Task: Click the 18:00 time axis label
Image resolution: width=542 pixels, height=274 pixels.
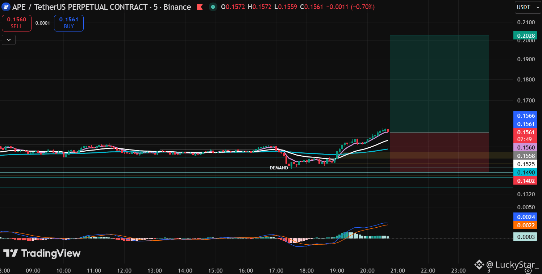Action: coord(307,270)
